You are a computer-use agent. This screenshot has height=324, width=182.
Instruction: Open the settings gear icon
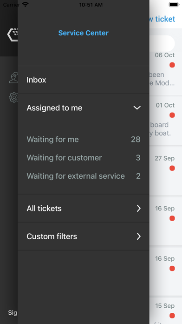13,97
